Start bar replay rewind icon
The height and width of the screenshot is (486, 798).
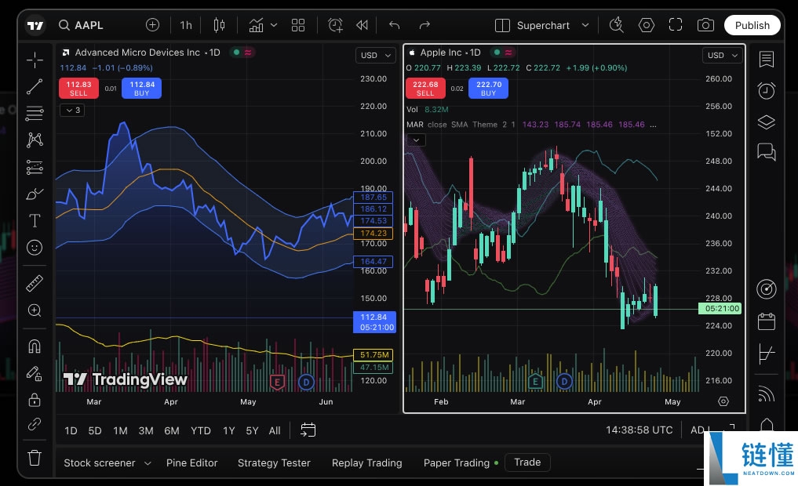[362, 25]
